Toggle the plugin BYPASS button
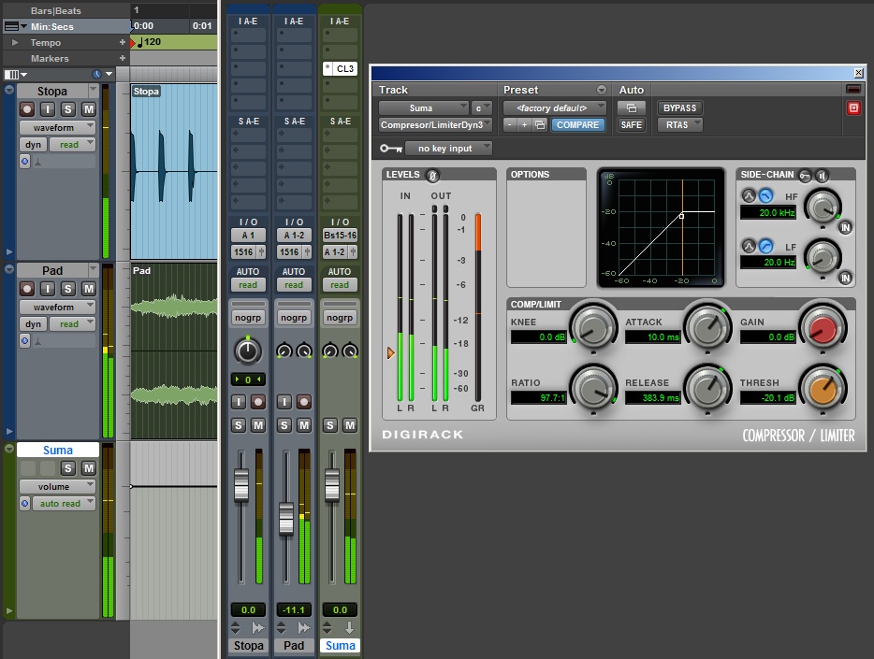874x659 pixels. (679, 108)
